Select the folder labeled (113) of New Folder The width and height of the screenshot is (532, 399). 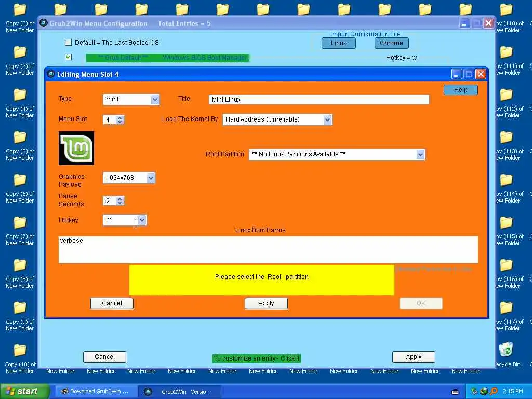coord(510,146)
